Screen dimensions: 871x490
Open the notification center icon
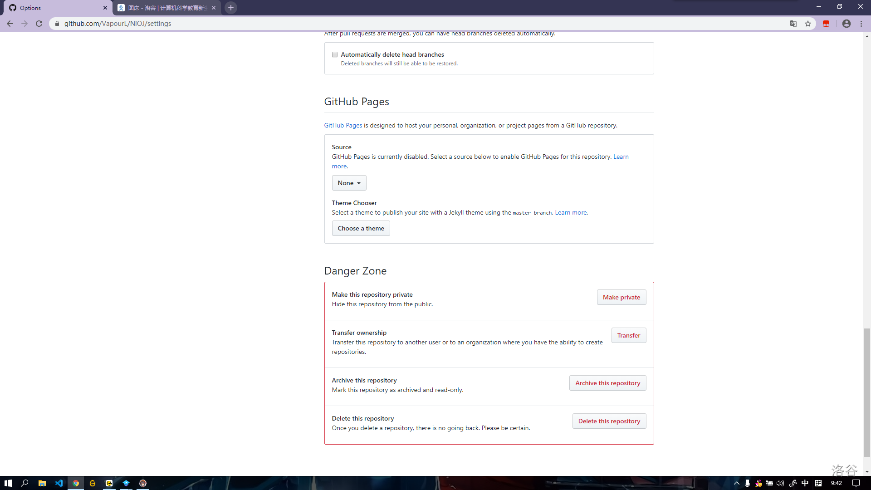[856, 483]
